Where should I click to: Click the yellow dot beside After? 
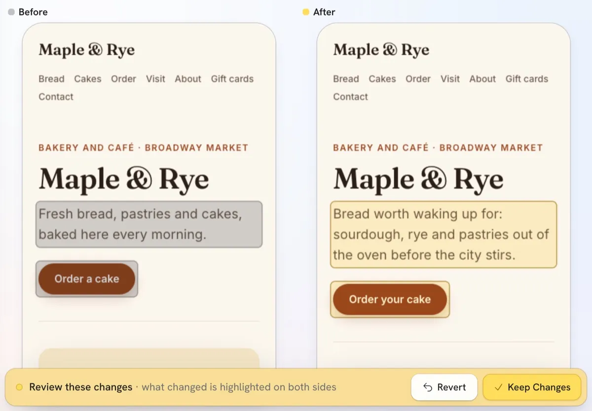pyautogui.click(x=306, y=12)
